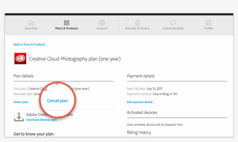Click the Billing History heading
The height and width of the screenshot is (142, 238).
(139, 132)
